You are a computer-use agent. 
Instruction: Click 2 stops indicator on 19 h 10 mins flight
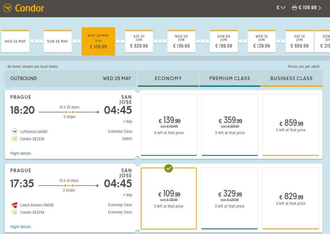pos(69,190)
